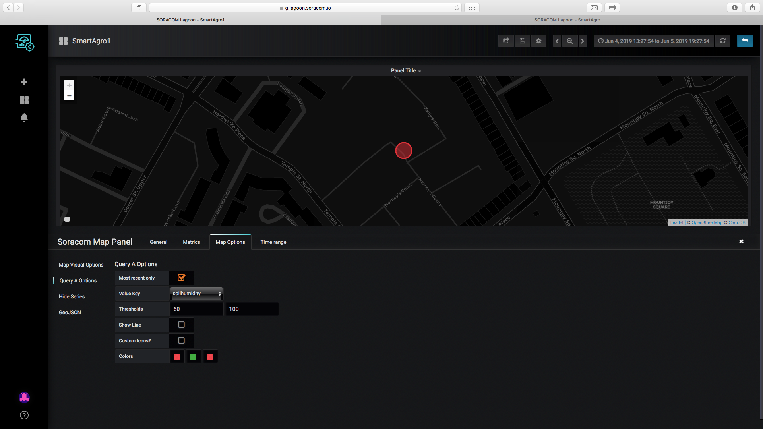This screenshot has width=763, height=429.
Task: Click the share dashboard icon
Action: tap(506, 41)
